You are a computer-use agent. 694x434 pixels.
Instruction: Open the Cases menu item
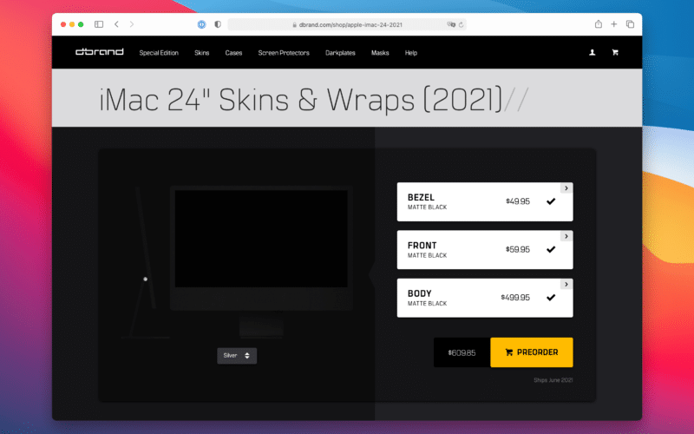click(x=233, y=53)
